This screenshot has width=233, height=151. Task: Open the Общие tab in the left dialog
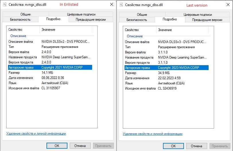pos(26,14)
